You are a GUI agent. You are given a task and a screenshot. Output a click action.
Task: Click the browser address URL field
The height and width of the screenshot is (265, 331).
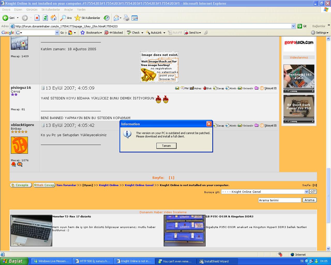(x=153, y=26)
